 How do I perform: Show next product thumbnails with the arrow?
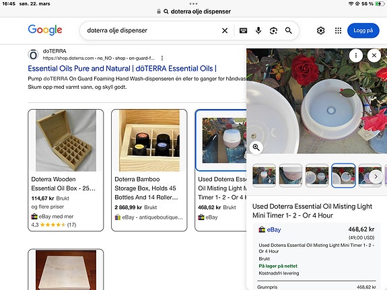click(376, 176)
